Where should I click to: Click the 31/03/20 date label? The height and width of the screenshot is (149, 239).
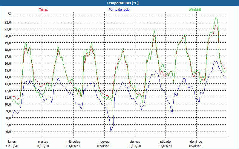pos(42,146)
